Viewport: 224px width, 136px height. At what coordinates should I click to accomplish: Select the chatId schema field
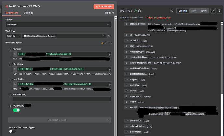point(131,91)
